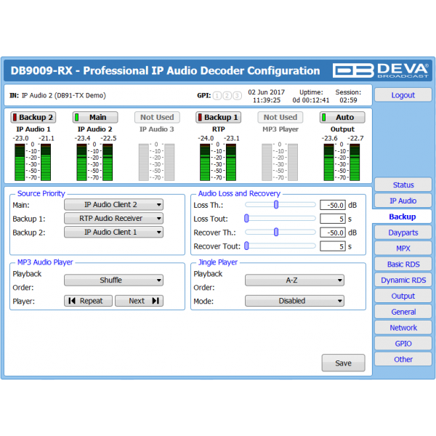Click the Loss Th. slider handle
Image resolution: width=436 pixels, height=436 pixels.
point(276,205)
